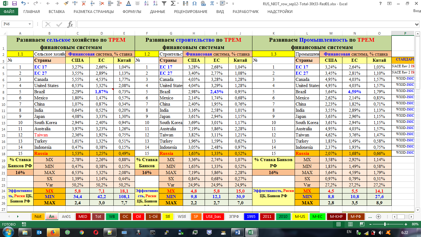
Task: Switch to Normal view in status bar
Action: click(338, 224)
